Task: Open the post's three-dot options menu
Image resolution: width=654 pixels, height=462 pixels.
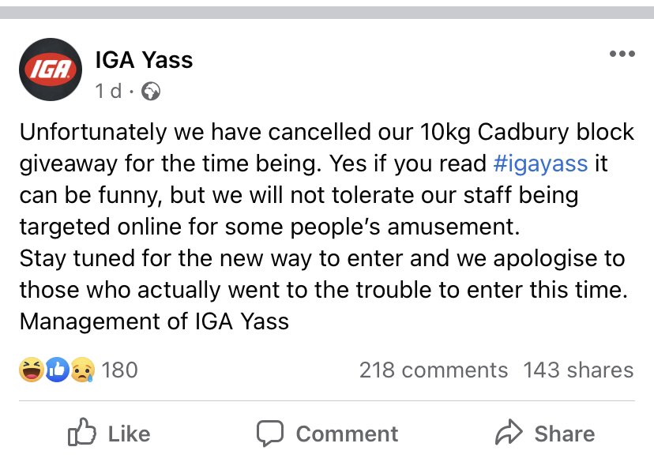Action: 622,54
